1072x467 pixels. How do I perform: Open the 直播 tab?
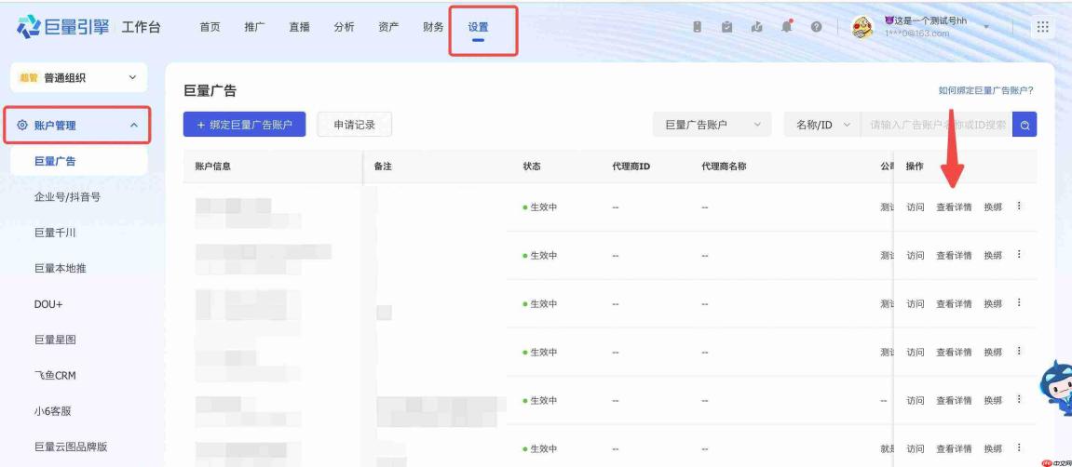(300, 27)
